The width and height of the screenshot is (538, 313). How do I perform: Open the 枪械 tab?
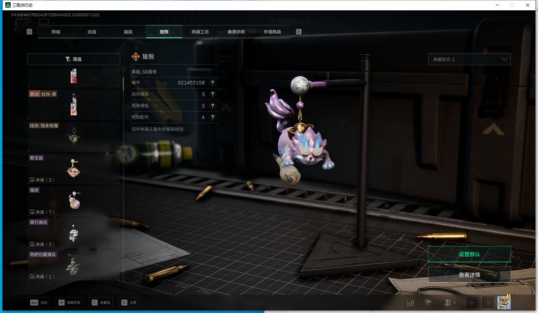click(56, 32)
